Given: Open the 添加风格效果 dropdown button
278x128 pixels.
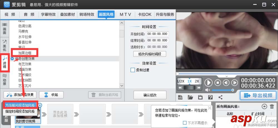Looking at the screenshot, I should pos(20,95).
